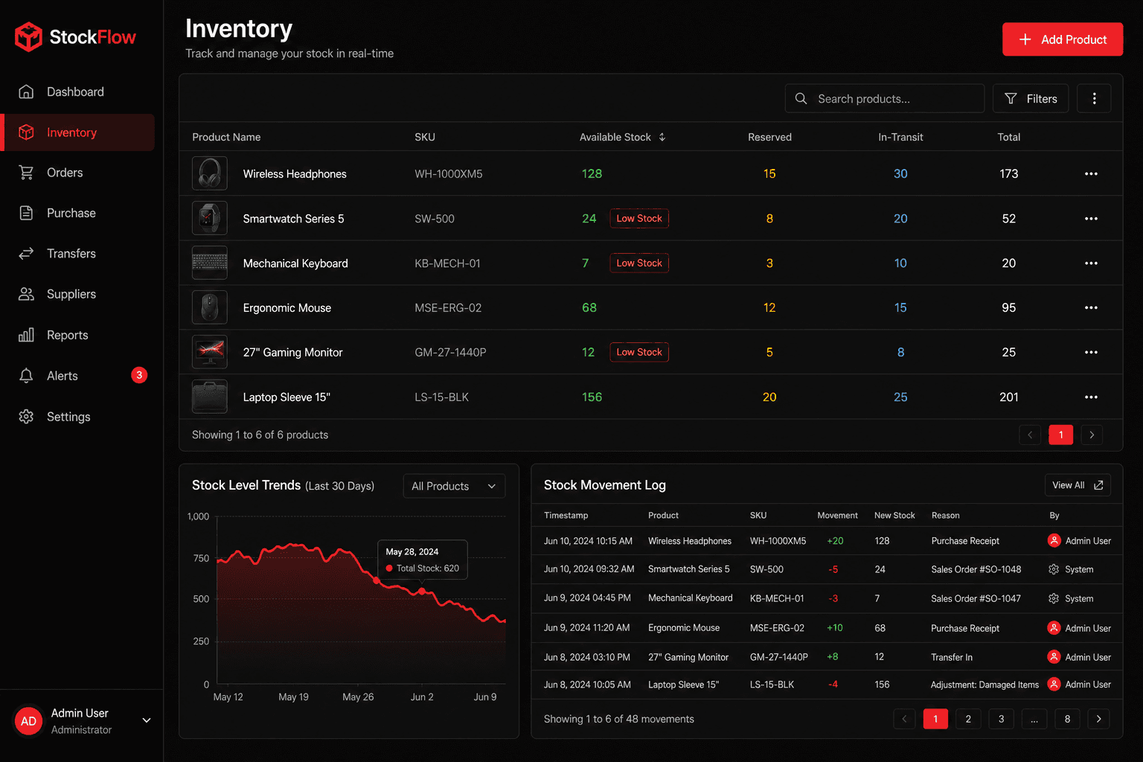Open row actions for 27" Gaming Monitor
The image size is (1143, 762).
coord(1091,353)
